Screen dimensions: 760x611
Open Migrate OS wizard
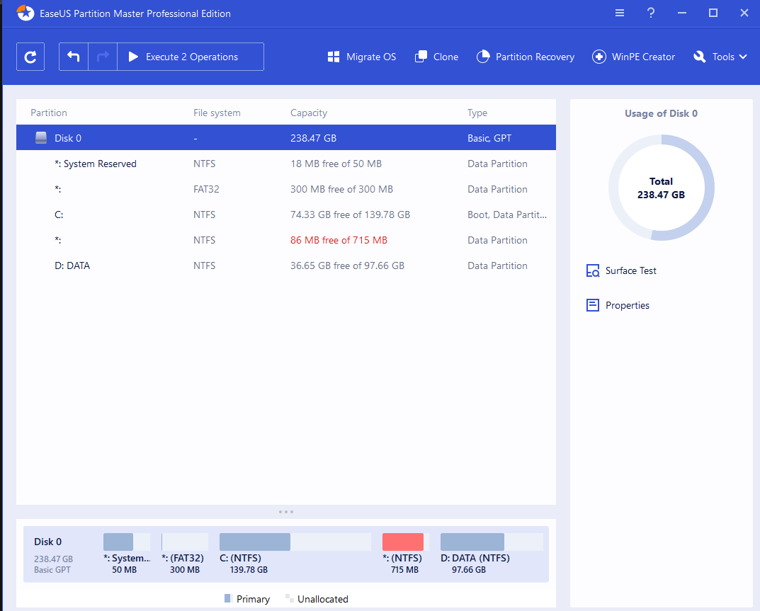pos(361,57)
